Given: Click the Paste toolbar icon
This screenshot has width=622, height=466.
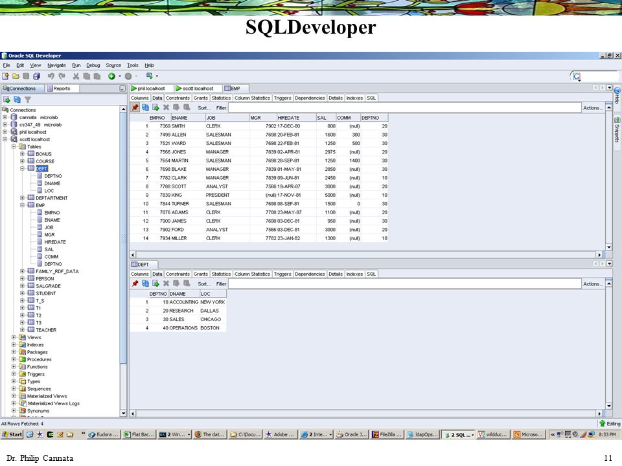Looking at the screenshot, I should pos(97,76).
